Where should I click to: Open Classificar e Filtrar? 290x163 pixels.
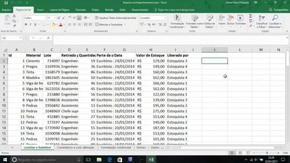tap(262, 21)
